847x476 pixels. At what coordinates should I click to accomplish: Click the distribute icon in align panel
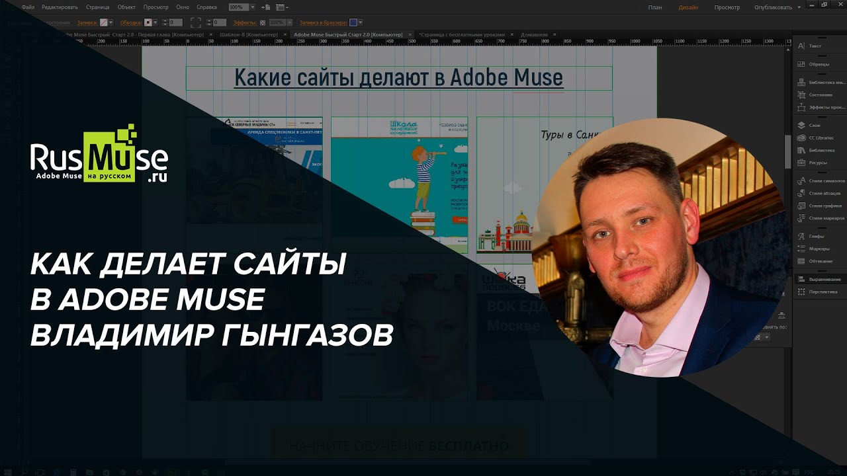(781, 315)
